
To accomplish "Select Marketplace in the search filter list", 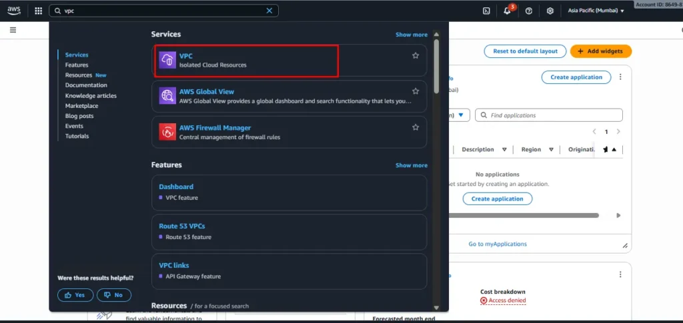I will [82, 106].
